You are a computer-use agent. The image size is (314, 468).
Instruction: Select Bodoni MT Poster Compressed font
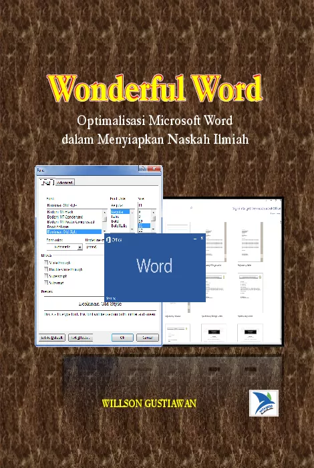71,222
